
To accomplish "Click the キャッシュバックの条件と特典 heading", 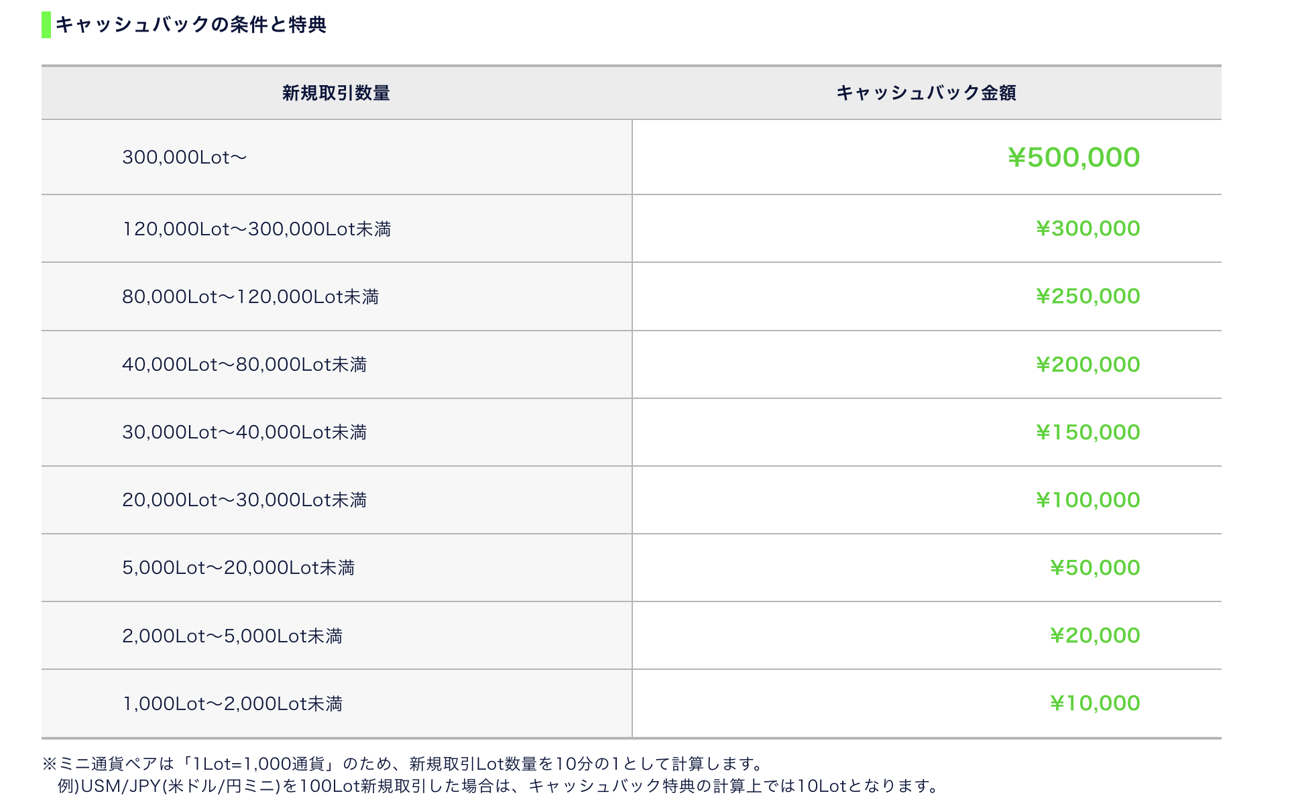I will (191, 25).
